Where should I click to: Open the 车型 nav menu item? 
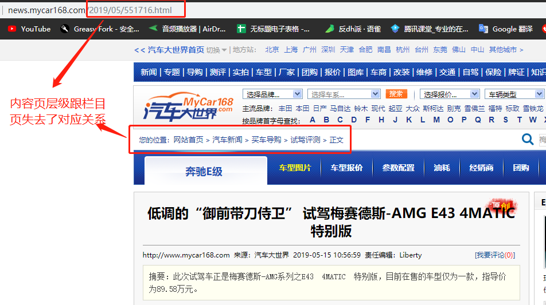pos(264,72)
